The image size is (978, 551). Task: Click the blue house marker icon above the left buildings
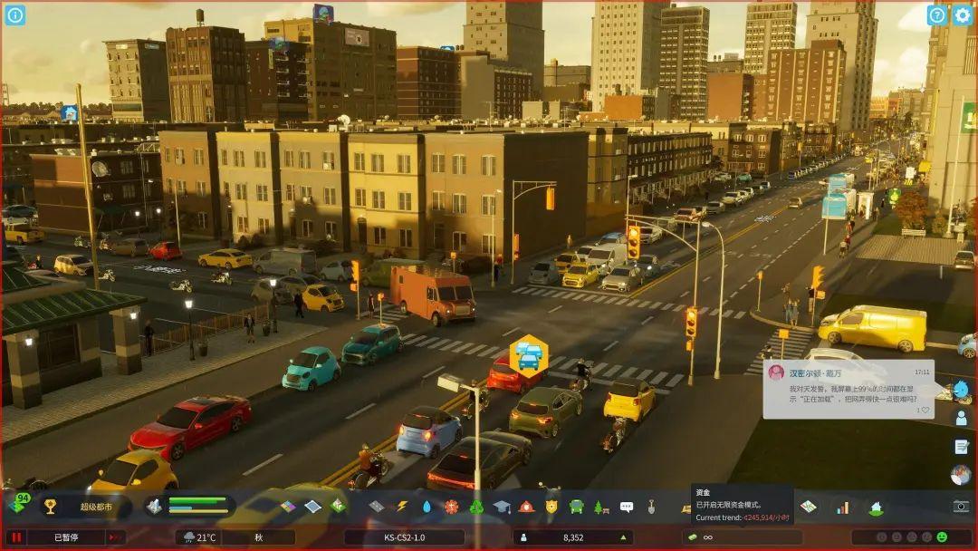(x=69, y=113)
